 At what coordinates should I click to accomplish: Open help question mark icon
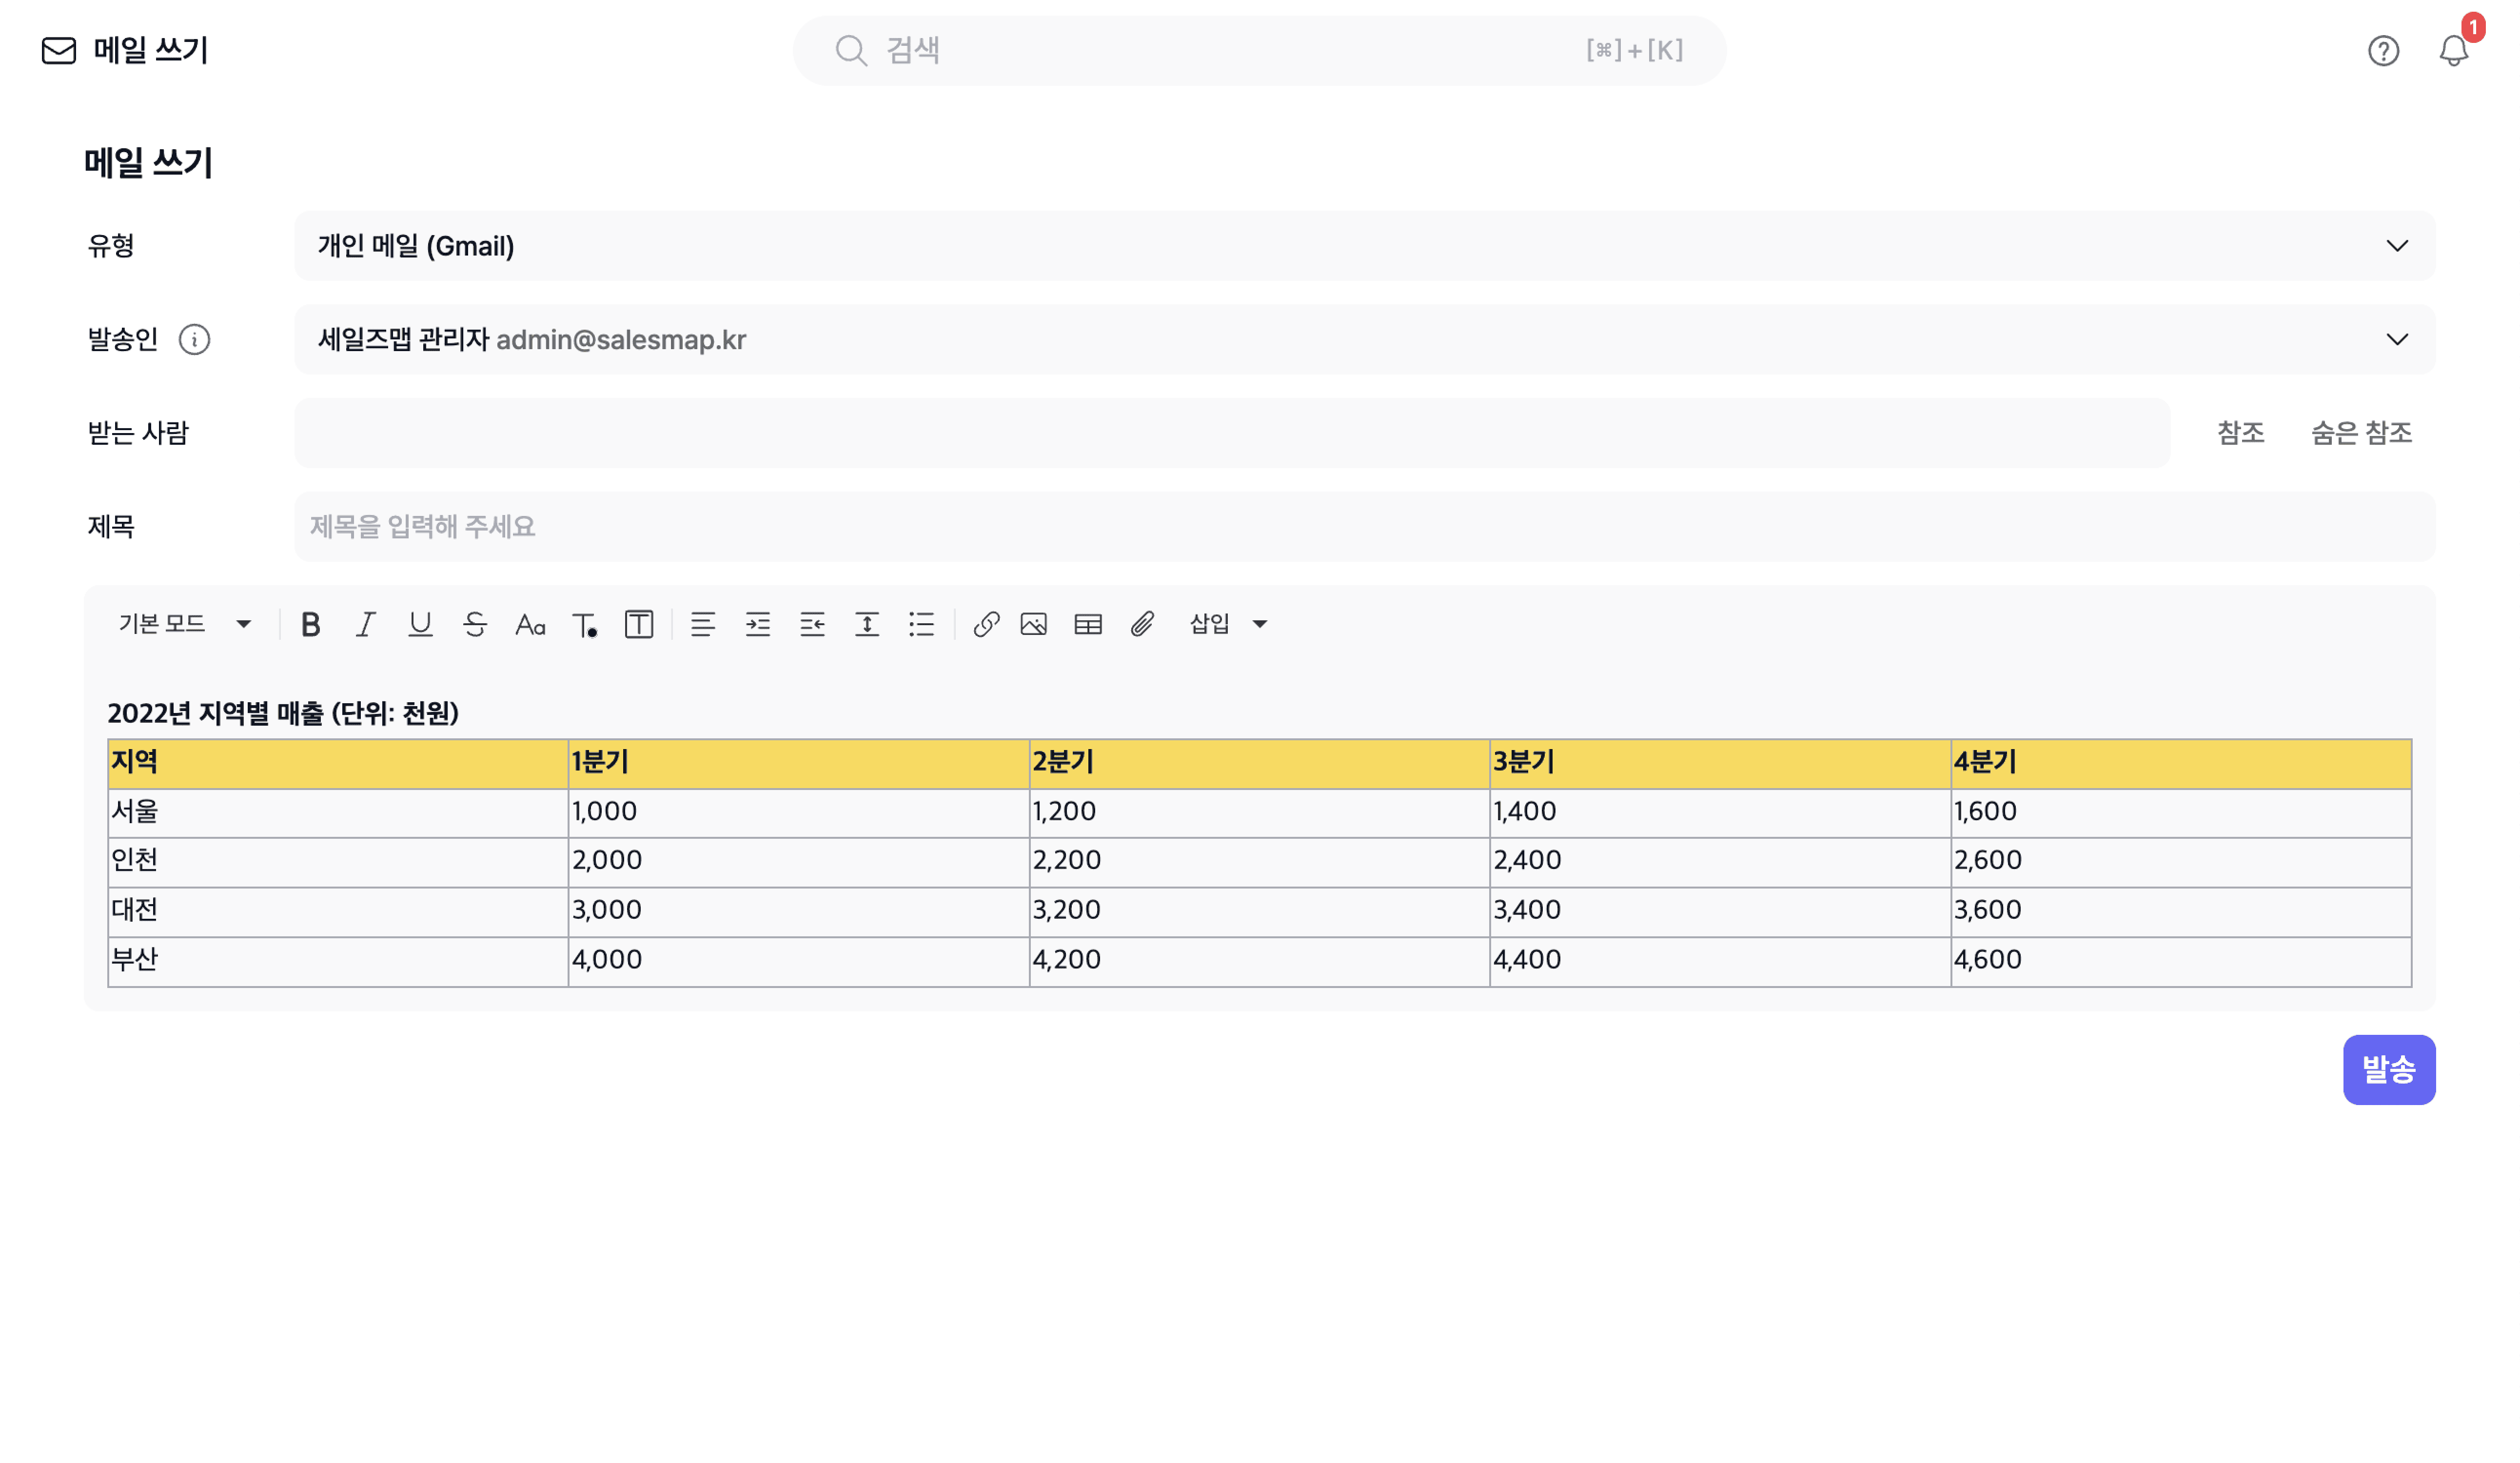point(2383,50)
